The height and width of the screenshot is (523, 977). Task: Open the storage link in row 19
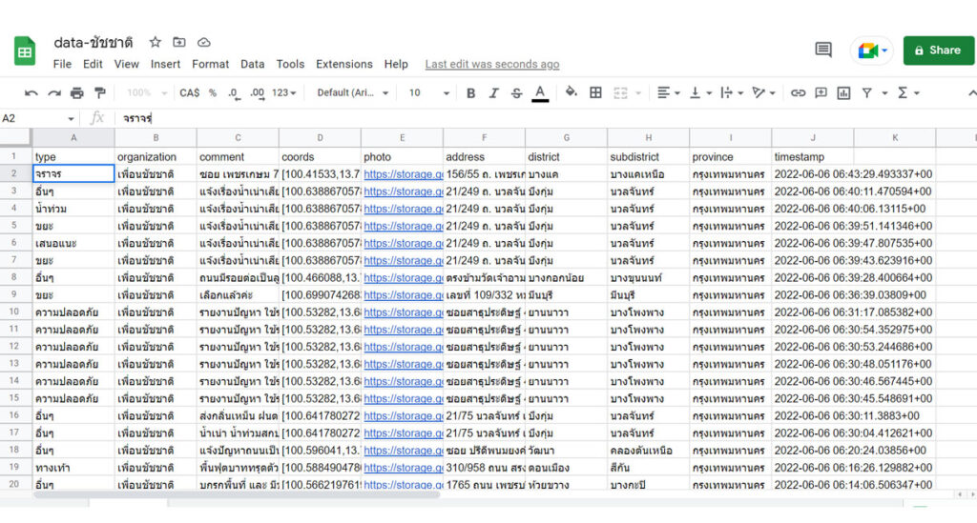[403, 468]
